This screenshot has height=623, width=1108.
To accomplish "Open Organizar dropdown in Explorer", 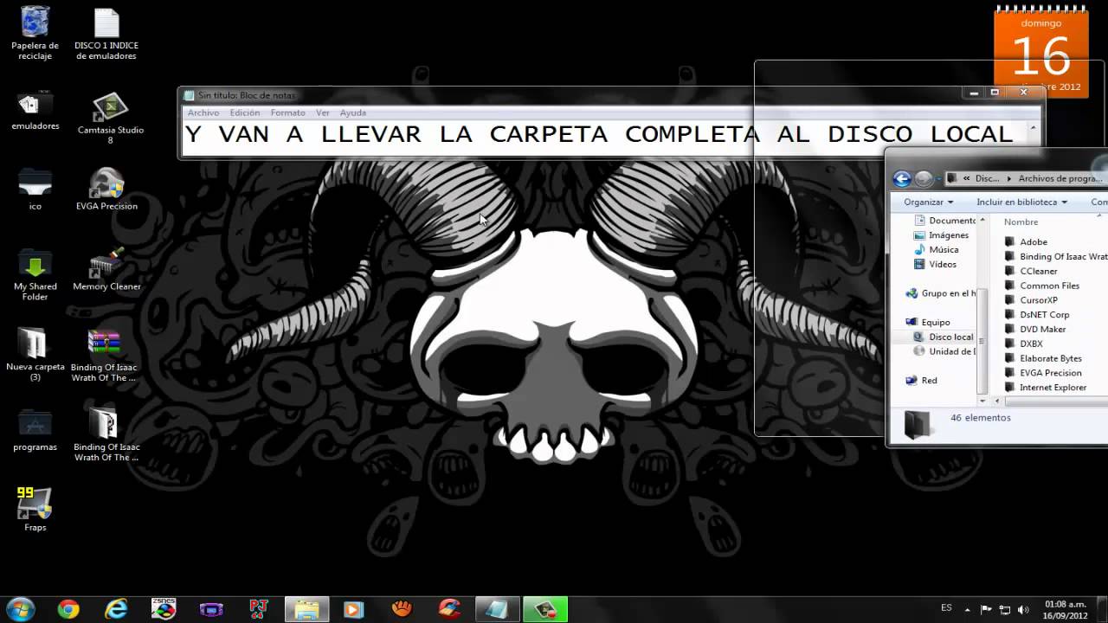I will click(x=928, y=202).
